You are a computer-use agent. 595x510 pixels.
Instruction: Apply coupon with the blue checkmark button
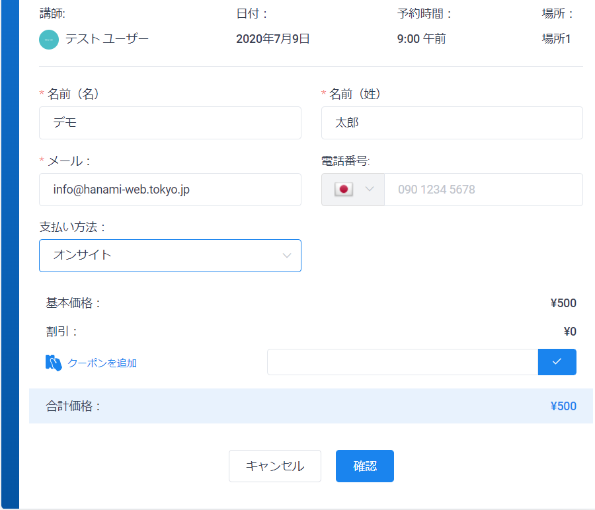point(557,362)
